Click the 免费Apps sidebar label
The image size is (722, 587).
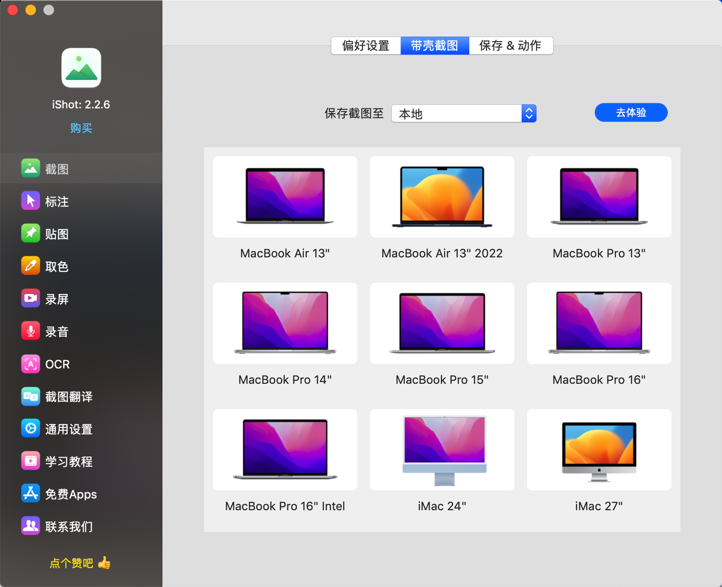tap(71, 494)
